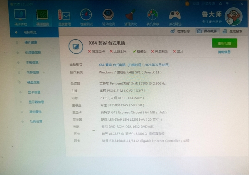Click the 联想 LEN LS2033wA monitor value

pyautogui.click(x=131, y=120)
